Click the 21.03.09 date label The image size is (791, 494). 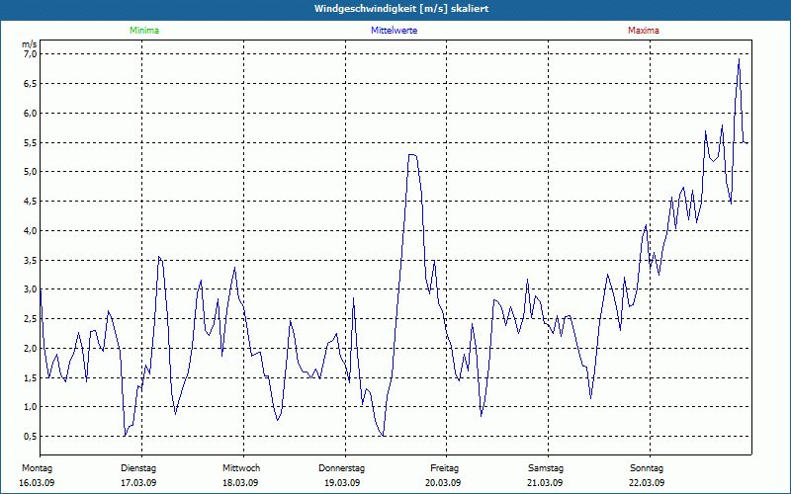coord(545,483)
